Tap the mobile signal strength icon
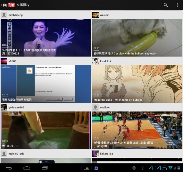Viewport: 183px width, 172px height. point(175,168)
